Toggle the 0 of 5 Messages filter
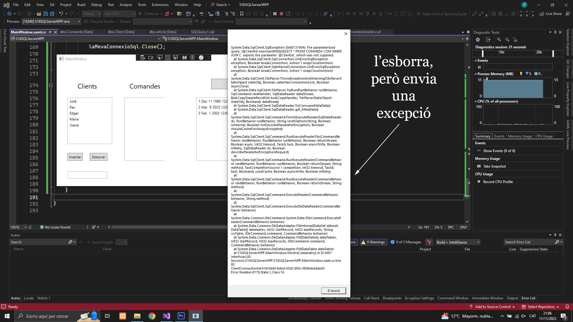This screenshot has height=322, width=573. [x=406, y=242]
